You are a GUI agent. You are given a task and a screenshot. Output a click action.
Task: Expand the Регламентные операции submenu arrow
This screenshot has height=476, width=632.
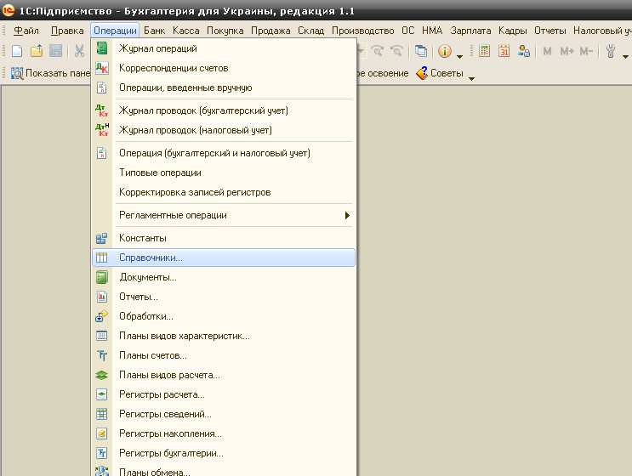[347, 216]
